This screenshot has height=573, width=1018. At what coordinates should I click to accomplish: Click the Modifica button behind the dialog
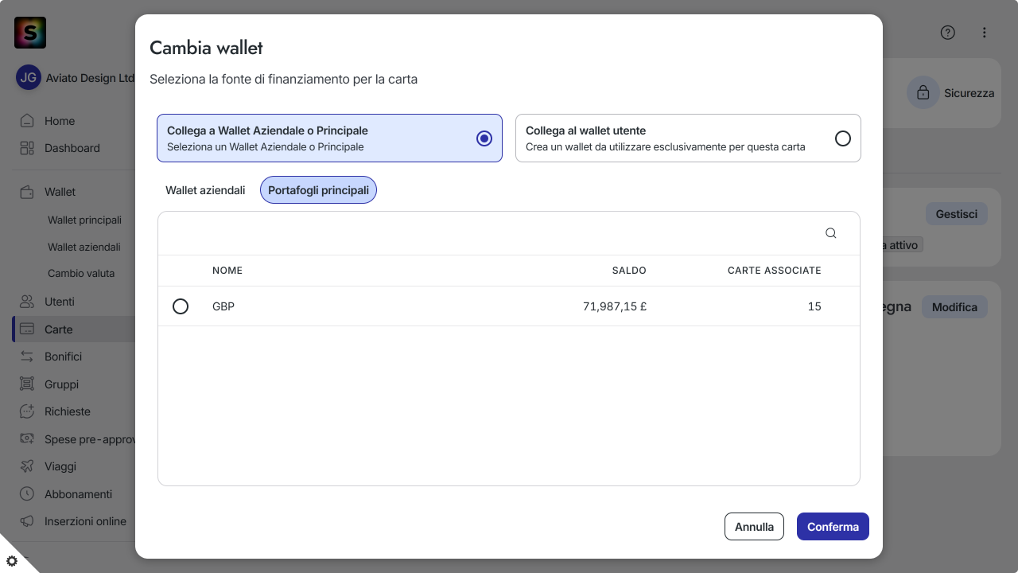[954, 307]
